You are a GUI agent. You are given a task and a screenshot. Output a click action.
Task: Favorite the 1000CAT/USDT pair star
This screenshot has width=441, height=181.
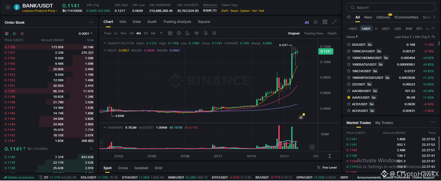click(x=349, y=51)
